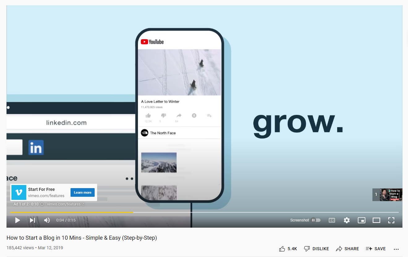Skip to the next video
408x257 pixels.
pos(32,220)
